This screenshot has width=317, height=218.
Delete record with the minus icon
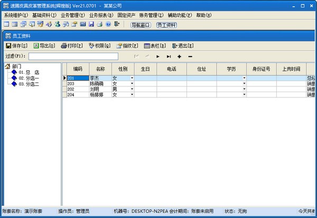[190, 56]
